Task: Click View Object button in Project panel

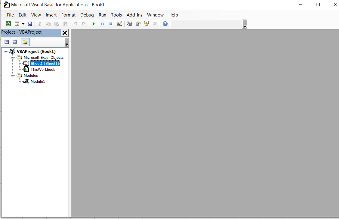Action: click(15, 42)
